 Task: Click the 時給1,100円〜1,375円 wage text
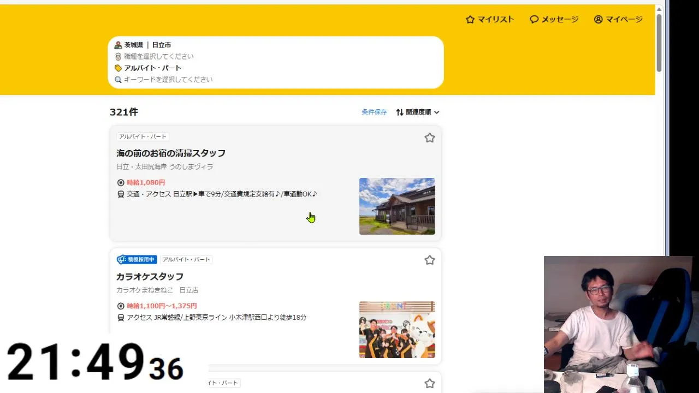tap(162, 306)
